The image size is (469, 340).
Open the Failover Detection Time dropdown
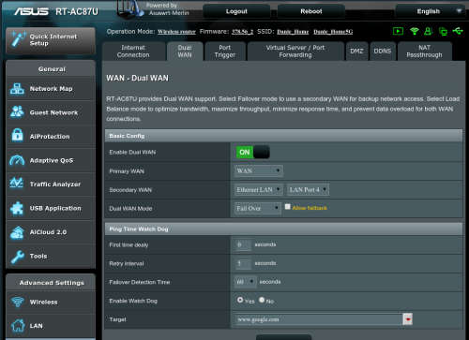pyautogui.click(x=245, y=282)
